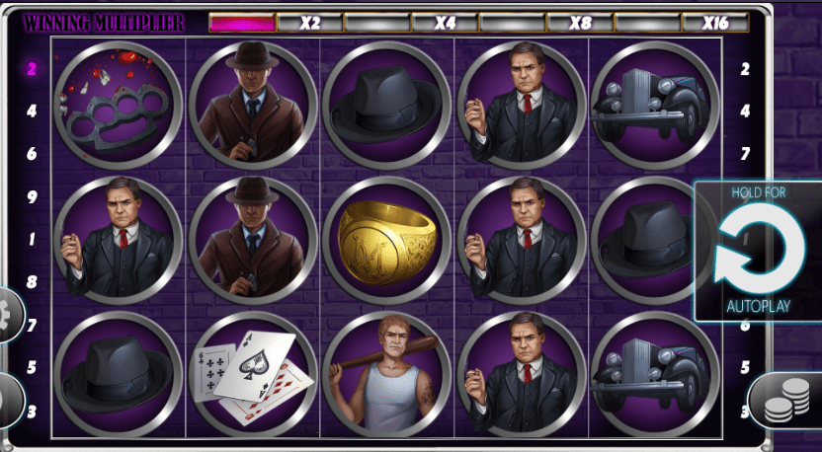Click the brass knuckles symbol

click(118, 106)
